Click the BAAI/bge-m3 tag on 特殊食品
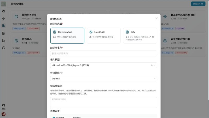The height and width of the screenshot is (118, 209). (19, 53)
